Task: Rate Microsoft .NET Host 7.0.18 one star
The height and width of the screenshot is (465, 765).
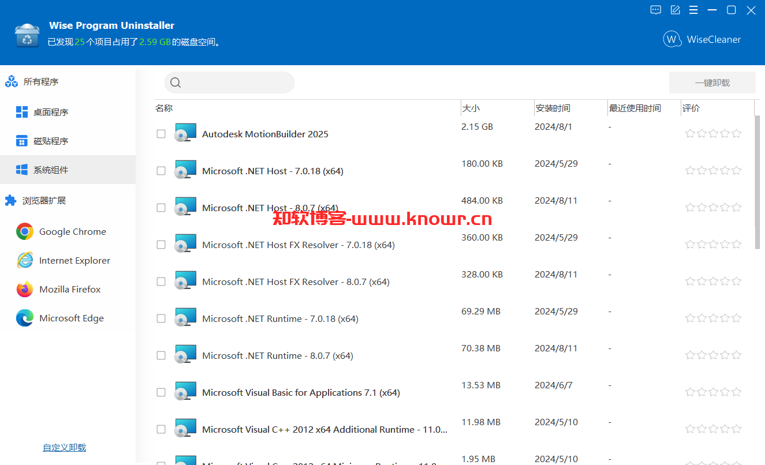Action: point(690,171)
